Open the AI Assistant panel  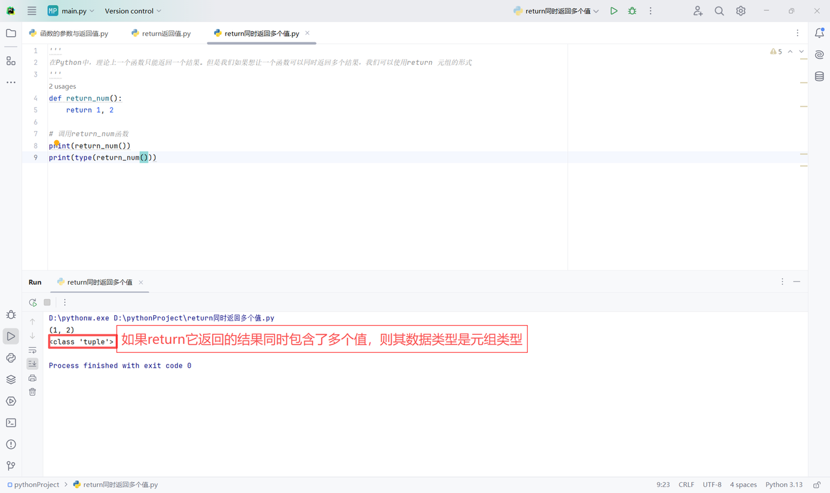pyautogui.click(x=819, y=54)
